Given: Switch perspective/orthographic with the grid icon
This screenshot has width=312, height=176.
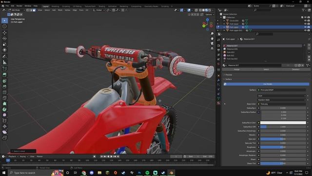Looking at the screenshot, I should click(212, 48).
